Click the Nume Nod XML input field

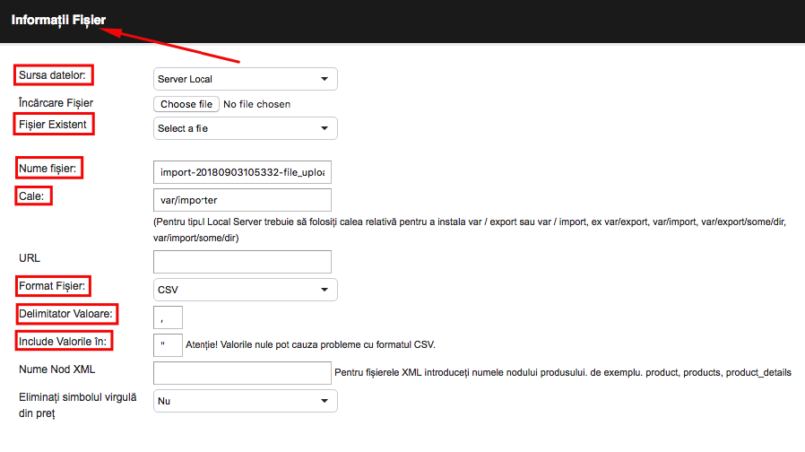(x=242, y=373)
